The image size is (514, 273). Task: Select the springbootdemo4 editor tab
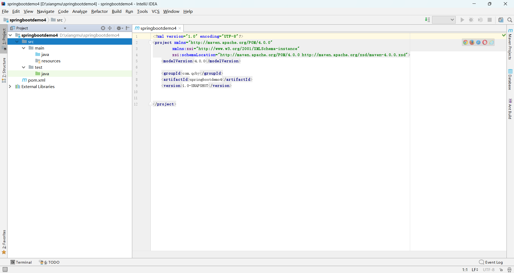tap(158, 28)
